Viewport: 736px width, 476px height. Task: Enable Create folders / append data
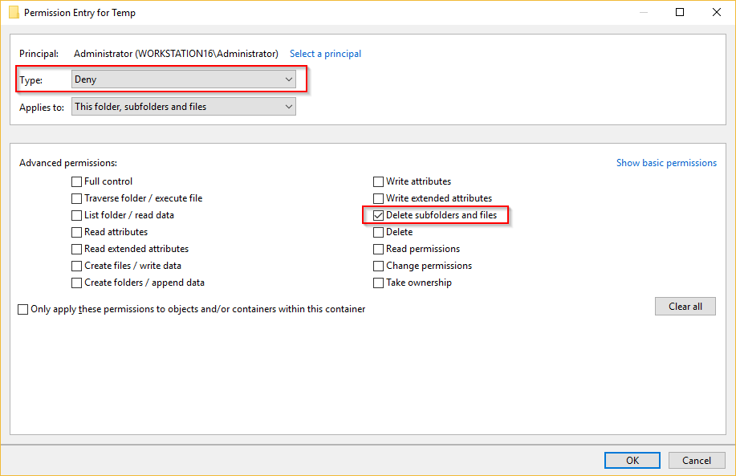76,283
